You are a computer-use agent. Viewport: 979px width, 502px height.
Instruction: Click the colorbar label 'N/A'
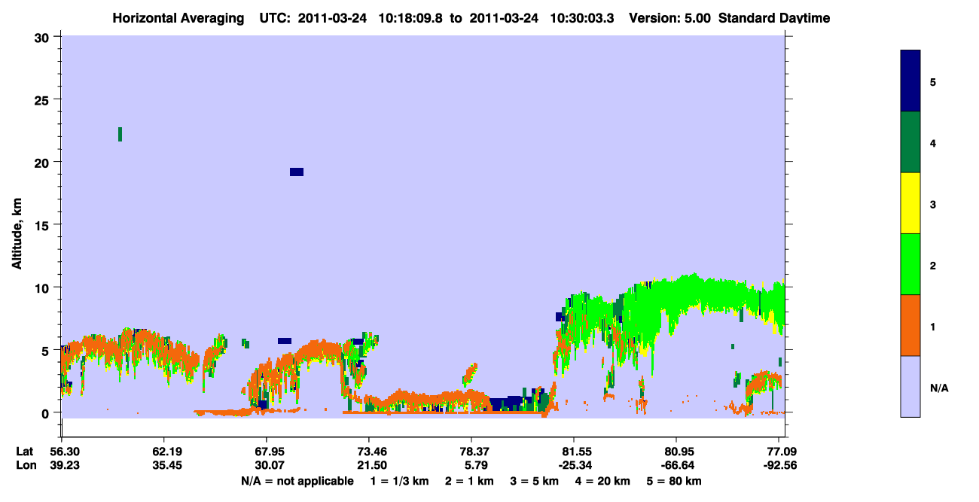point(939,388)
